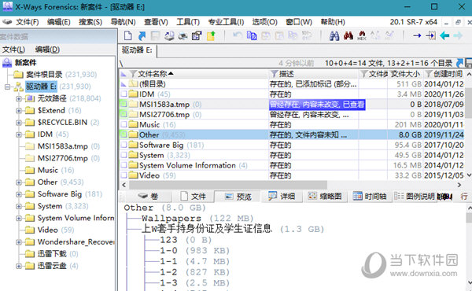472x291 pixels.
Task: Click the X-Ways Forensics title bar icon
Action: [7, 6]
